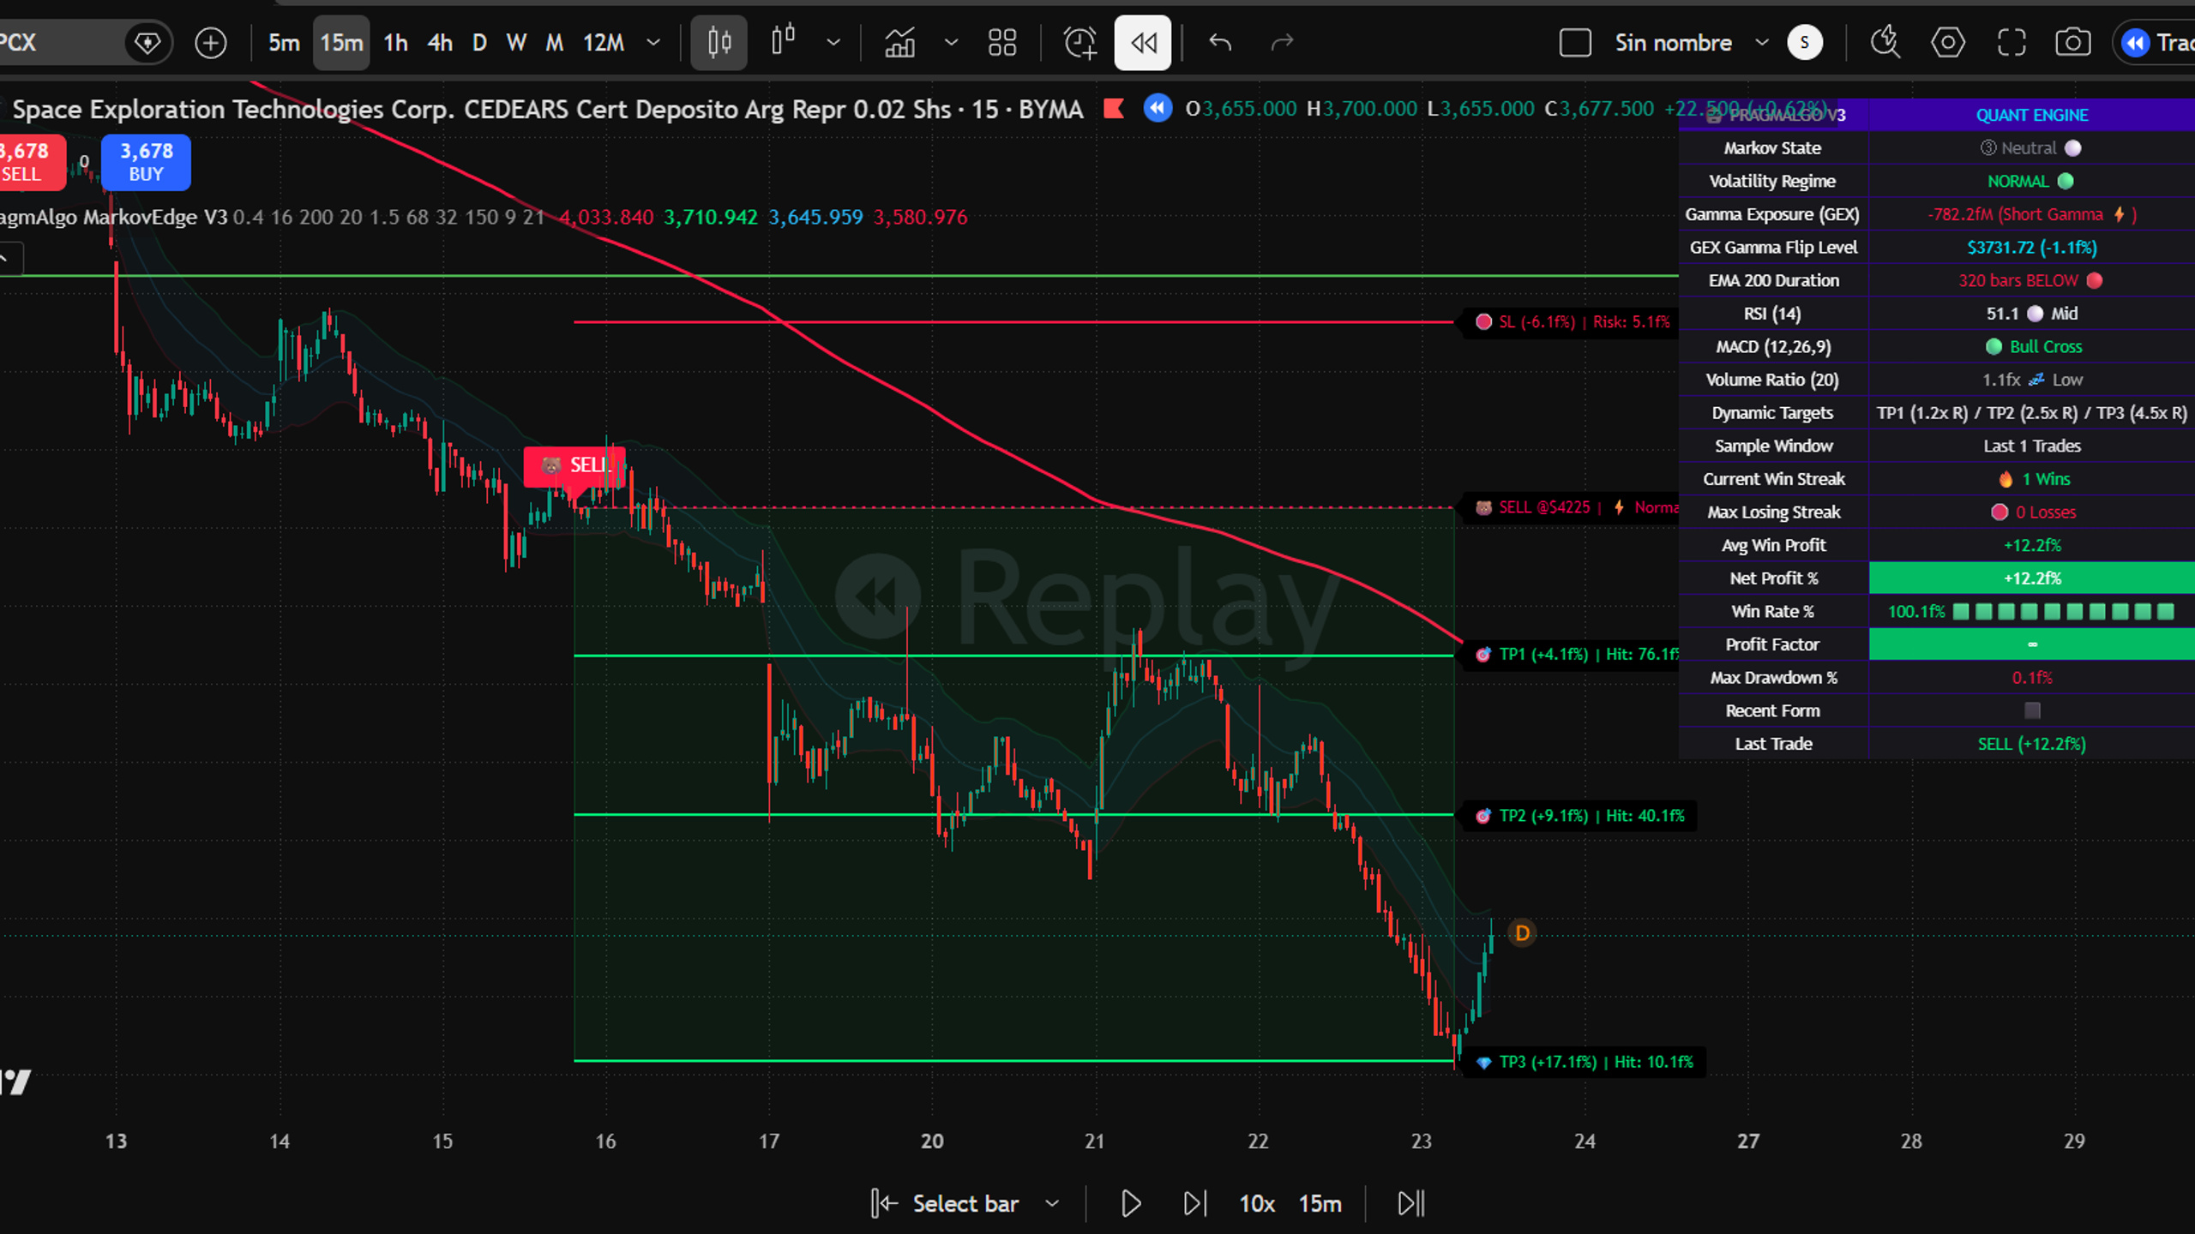
Task: Choose the M monthly timeframe
Action: (554, 43)
